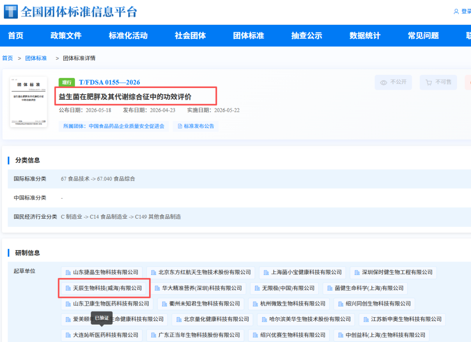
Task: Open 深圳保时健生物工程有限公司 company tag
Action: pyautogui.click(x=393, y=273)
